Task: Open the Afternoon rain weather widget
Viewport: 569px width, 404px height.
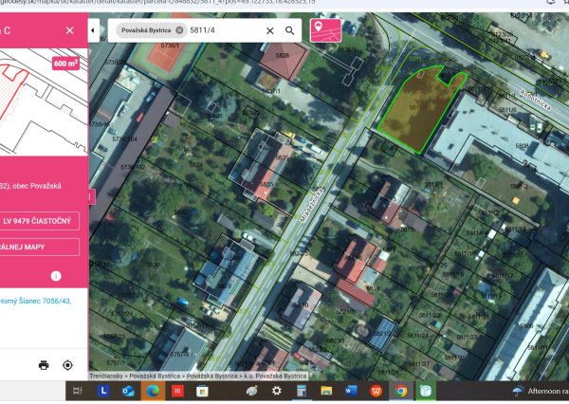Action: point(540,391)
